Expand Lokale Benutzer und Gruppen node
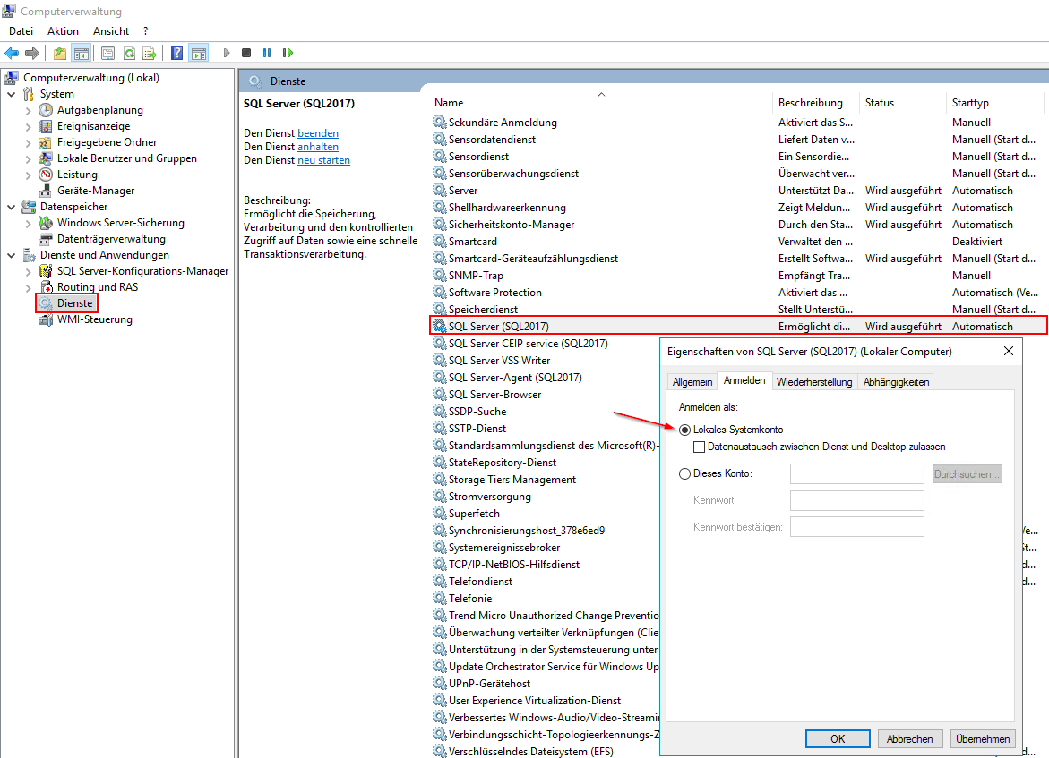This screenshot has width=1049, height=758. 28,158
